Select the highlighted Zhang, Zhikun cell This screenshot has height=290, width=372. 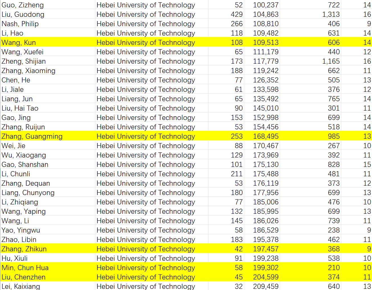[24, 249]
